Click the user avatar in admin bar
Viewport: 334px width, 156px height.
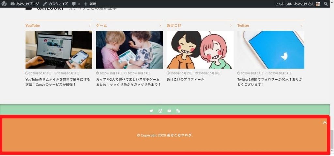click(318, 4)
